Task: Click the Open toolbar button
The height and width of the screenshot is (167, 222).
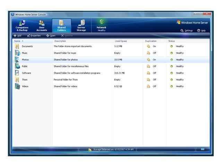Action: (51, 35)
